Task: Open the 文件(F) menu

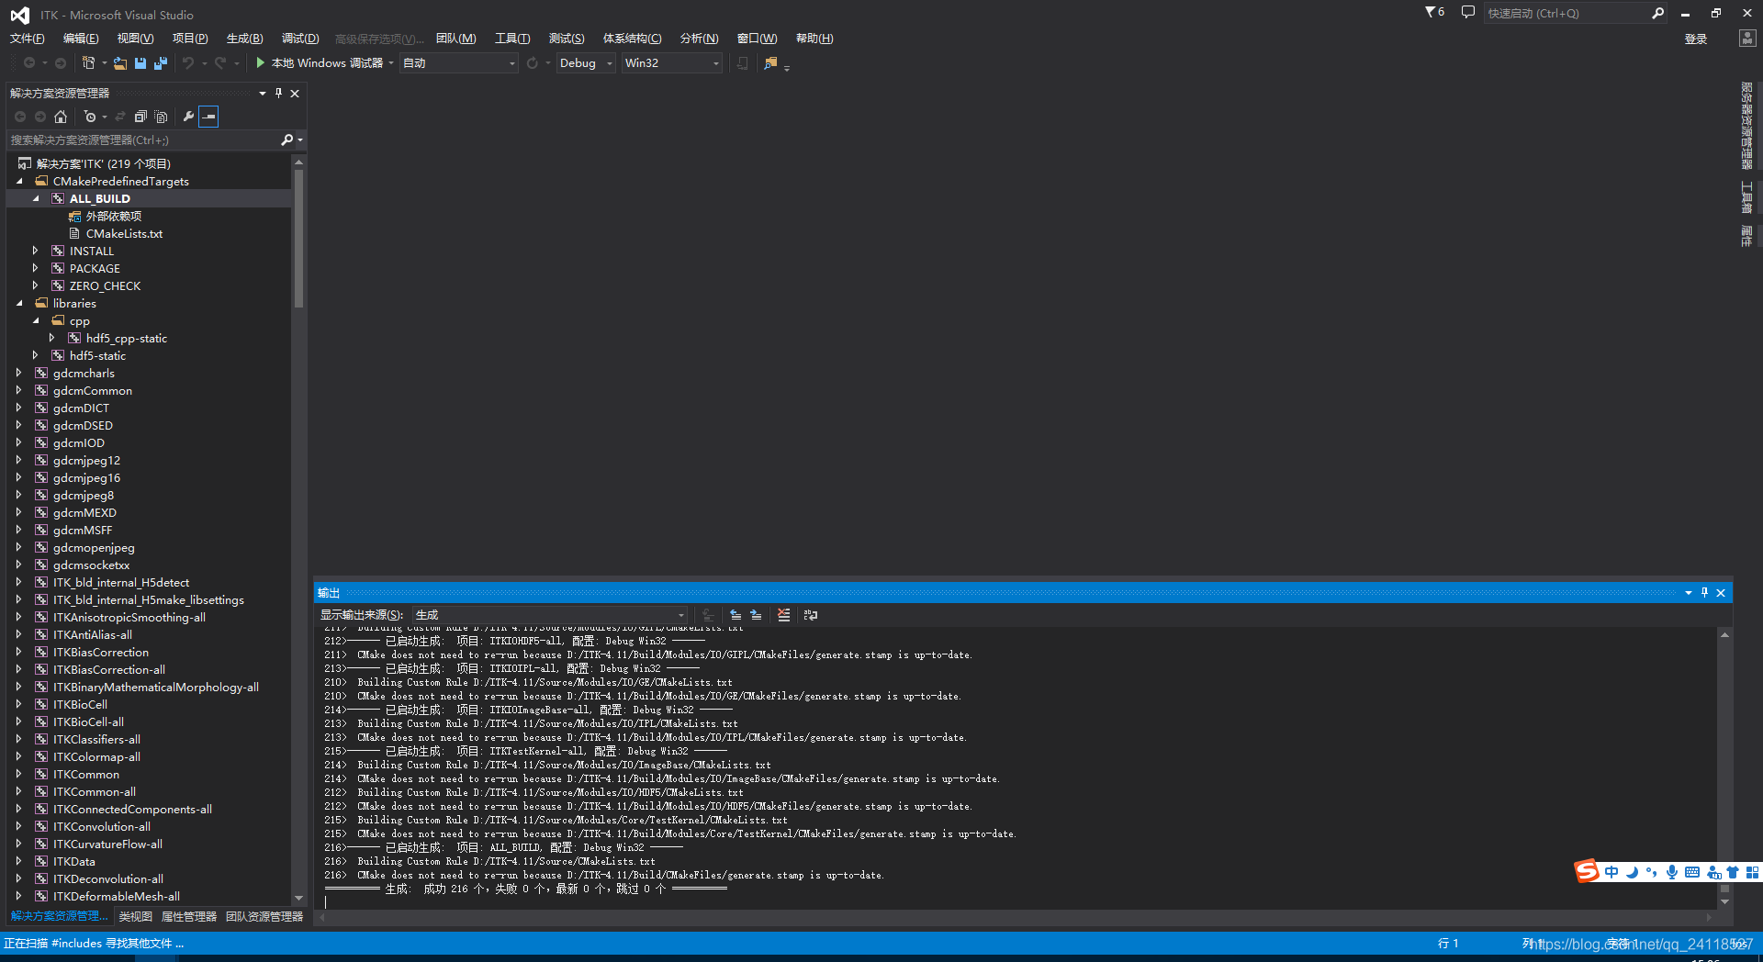Action: 27,38
